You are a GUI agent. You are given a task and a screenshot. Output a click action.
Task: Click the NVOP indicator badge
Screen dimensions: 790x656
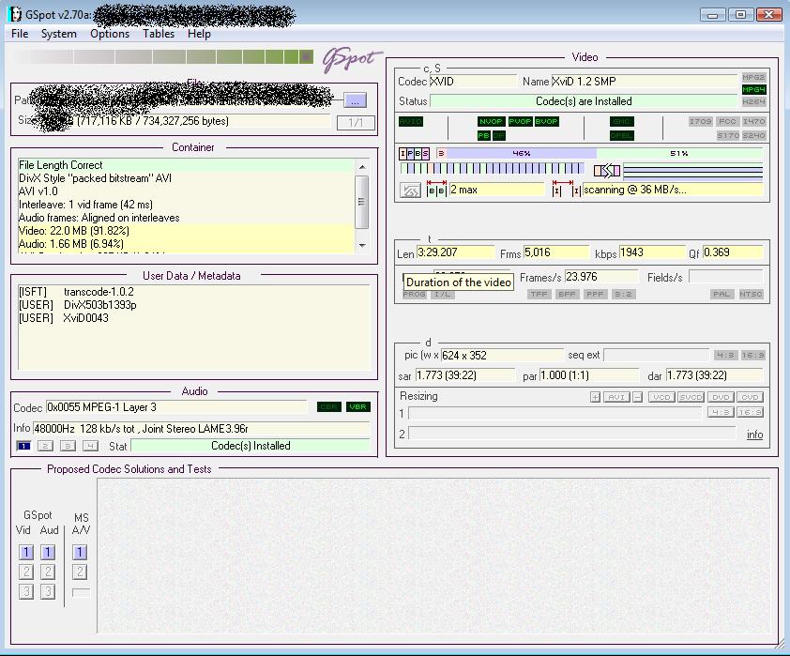pyautogui.click(x=491, y=121)
